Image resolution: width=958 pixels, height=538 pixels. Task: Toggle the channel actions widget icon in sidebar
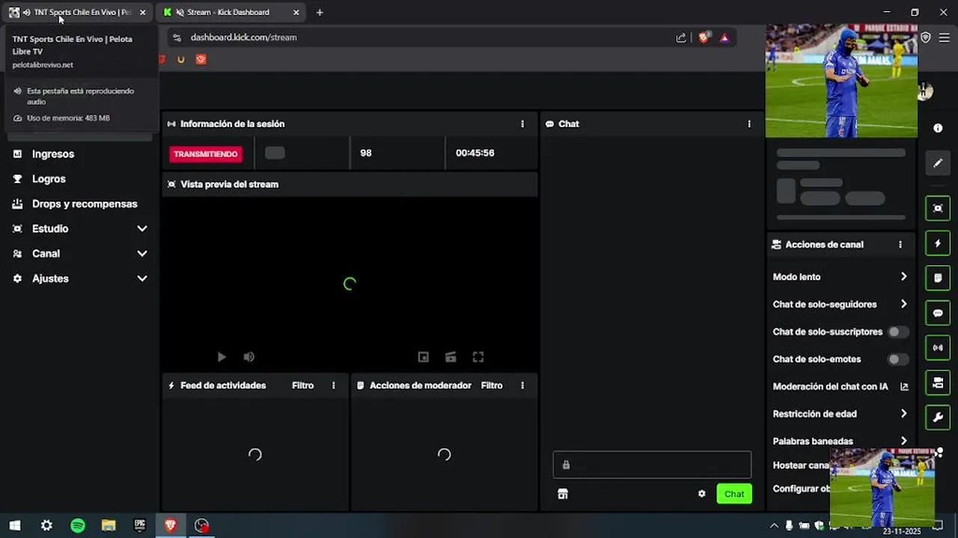(x=938, y=383)
